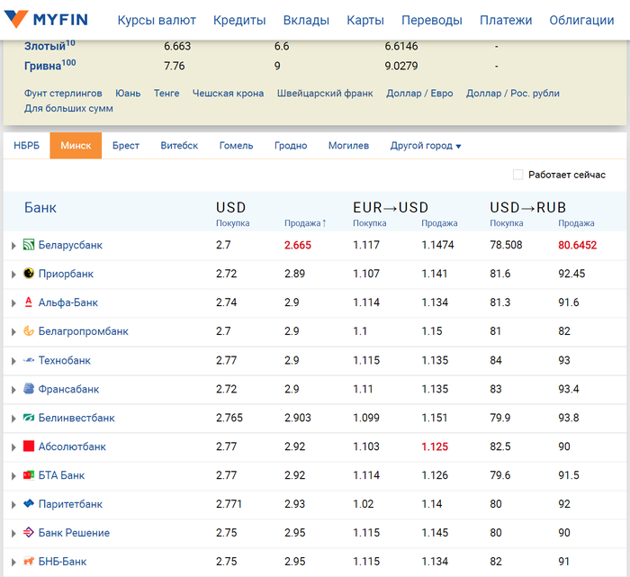630x577 pixels.
Task: Click the MYFIN logo
Action: click(47, 19)
